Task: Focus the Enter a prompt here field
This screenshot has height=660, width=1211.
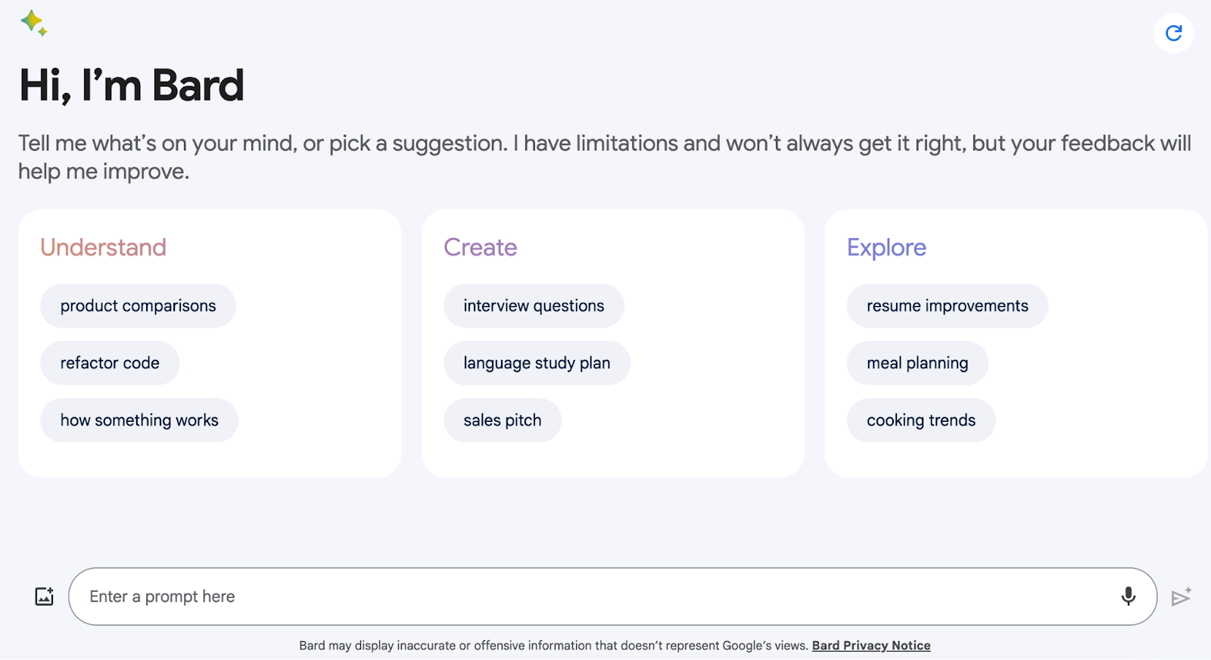Action: tap(590, 596)
